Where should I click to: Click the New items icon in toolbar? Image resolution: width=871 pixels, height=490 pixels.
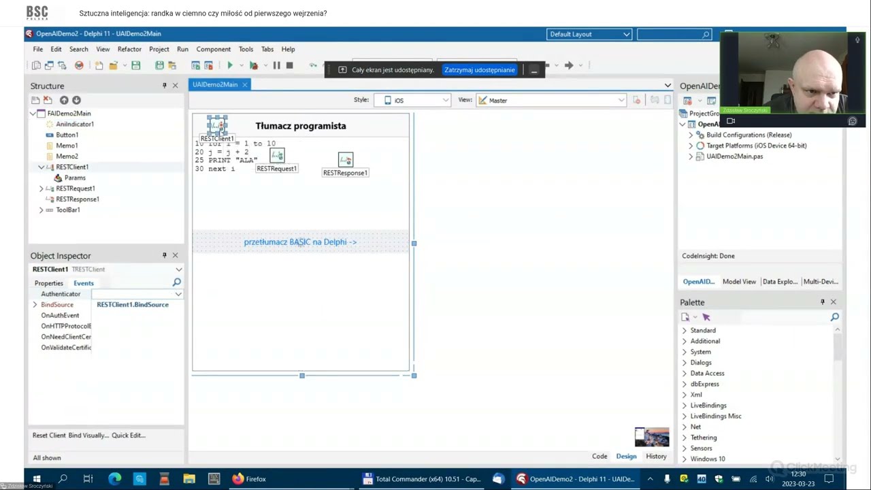[99, 65]
